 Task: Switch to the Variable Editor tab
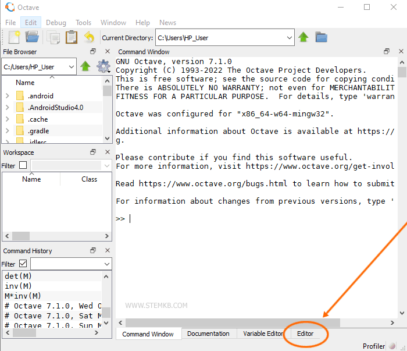[x=263, y=334]
